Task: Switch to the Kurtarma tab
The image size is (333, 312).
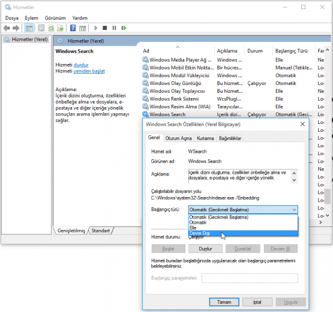Action: [x=205, y=138]
